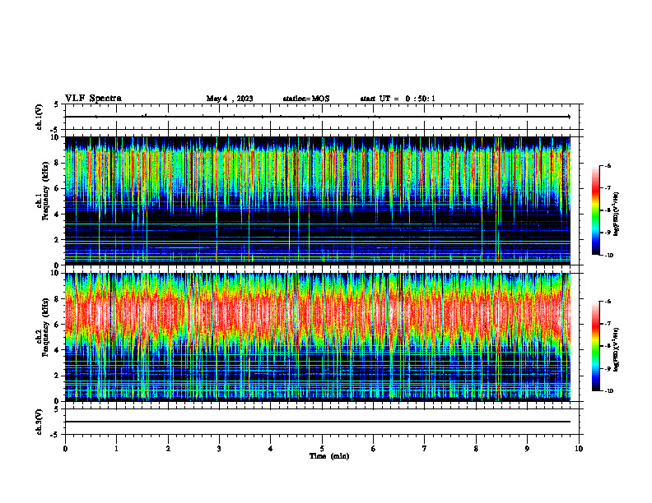Viewport: 652px width, 503px height.
Task: Click the "ch.1(V)" vertical axis label
Action: click(40, 117)
